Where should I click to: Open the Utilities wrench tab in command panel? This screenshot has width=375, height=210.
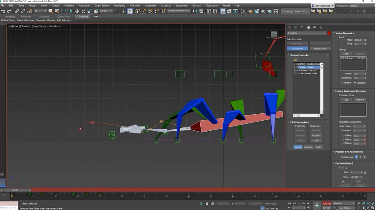coord(321,28)
